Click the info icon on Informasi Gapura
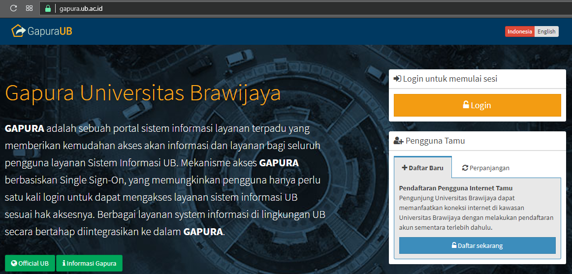The image size is (572, 274). (x=64, y=264)
